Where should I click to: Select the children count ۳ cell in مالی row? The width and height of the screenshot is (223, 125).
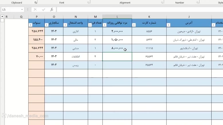click(x=95, y=40)
